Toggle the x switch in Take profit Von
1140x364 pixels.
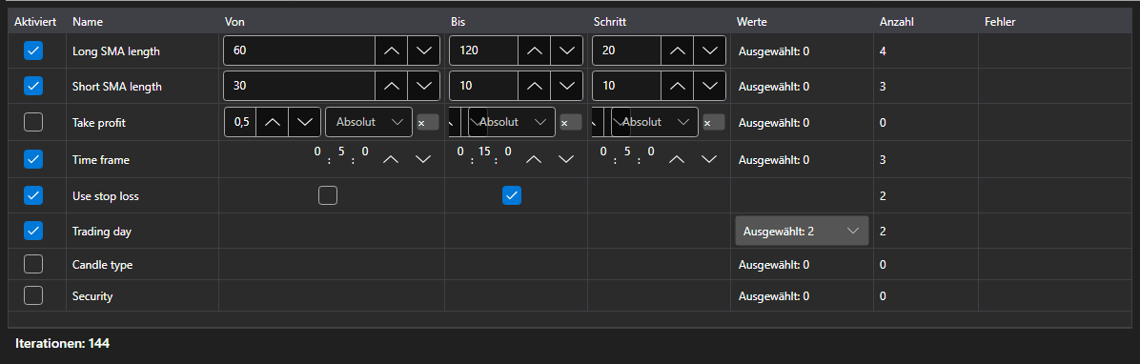pyautogui.click(x=427, y=122)
